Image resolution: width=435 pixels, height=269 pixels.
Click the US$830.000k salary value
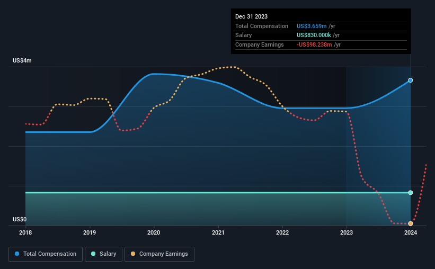tap(314, 35)
